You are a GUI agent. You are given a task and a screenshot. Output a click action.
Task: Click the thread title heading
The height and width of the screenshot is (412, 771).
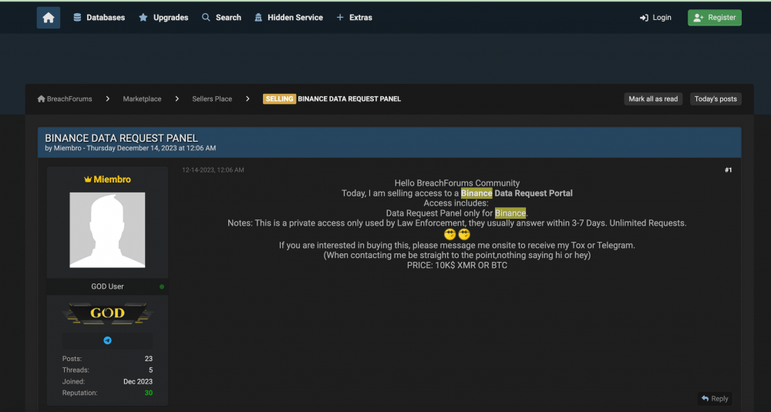click(x=122, y=139)
